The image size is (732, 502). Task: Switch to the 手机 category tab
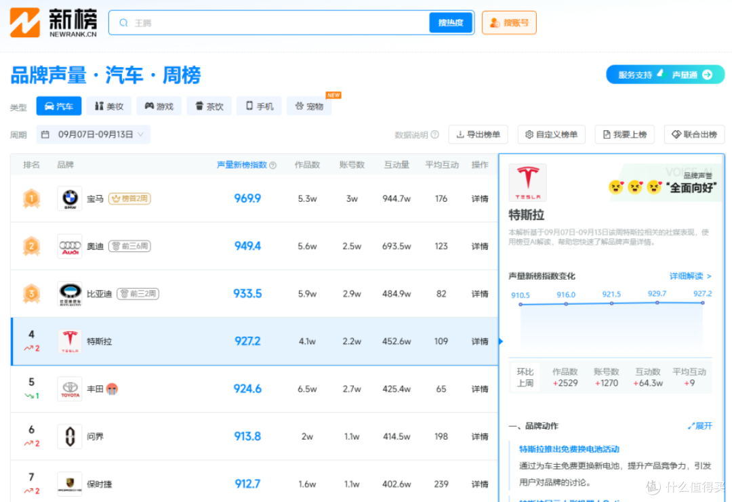[x=259, y=106]
